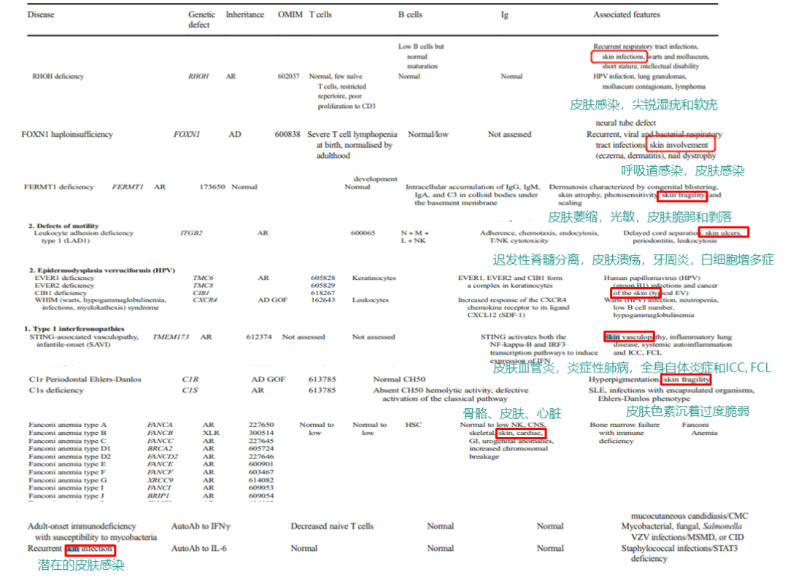Screen dimensions: 788x580
Task: Click the "OMIM" column header
Action: click(x=289, y=15)
